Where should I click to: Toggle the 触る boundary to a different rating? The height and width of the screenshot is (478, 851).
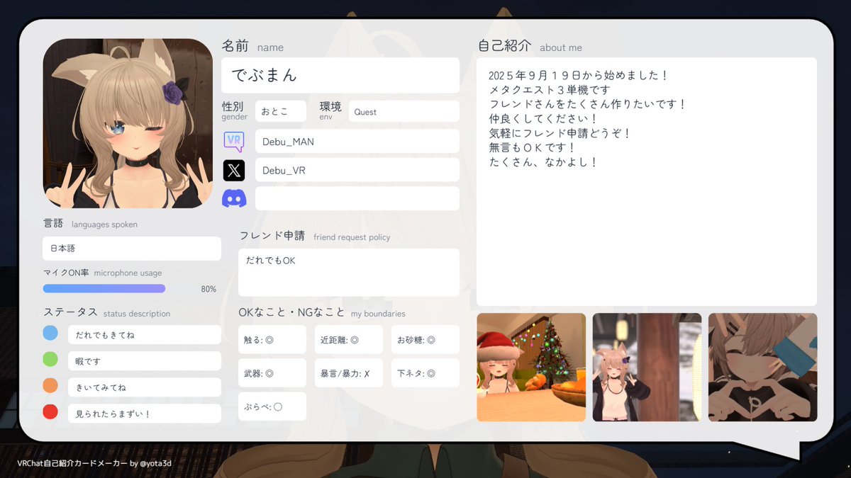[x=272, y=339]
